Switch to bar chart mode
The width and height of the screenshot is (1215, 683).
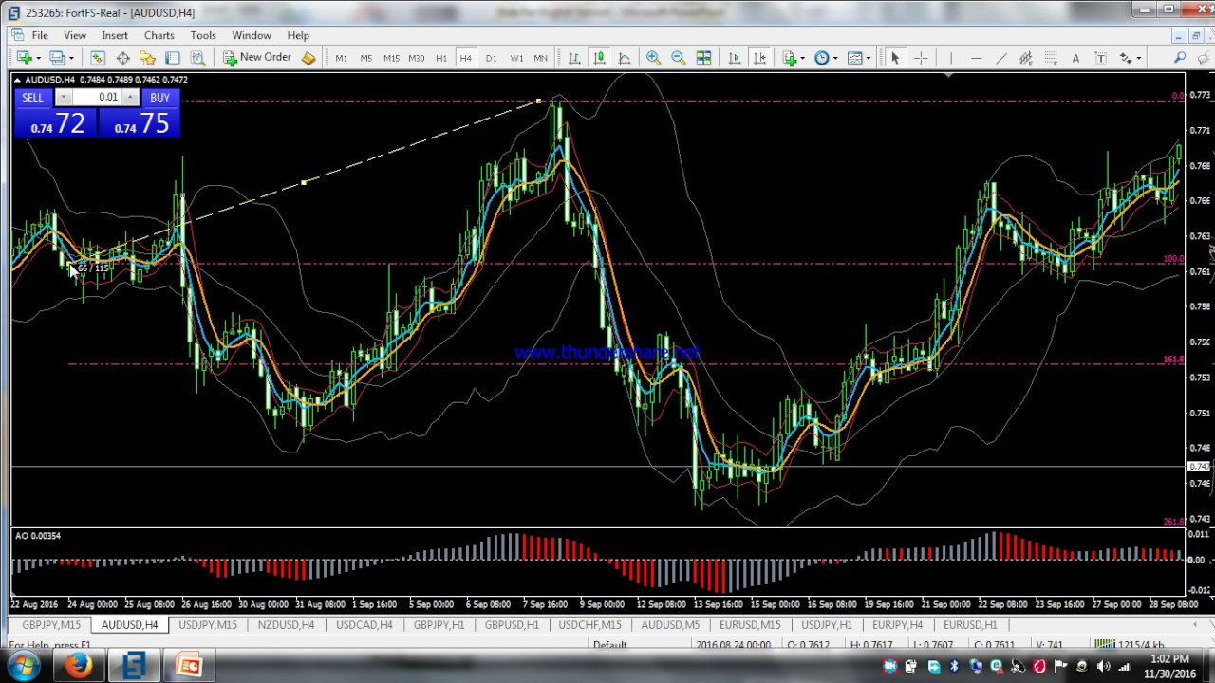pos(574,58)
